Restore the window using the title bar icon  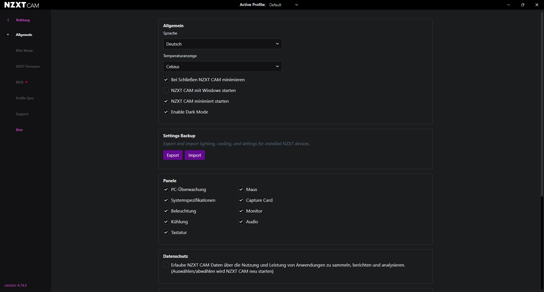[x=523, y=5]
